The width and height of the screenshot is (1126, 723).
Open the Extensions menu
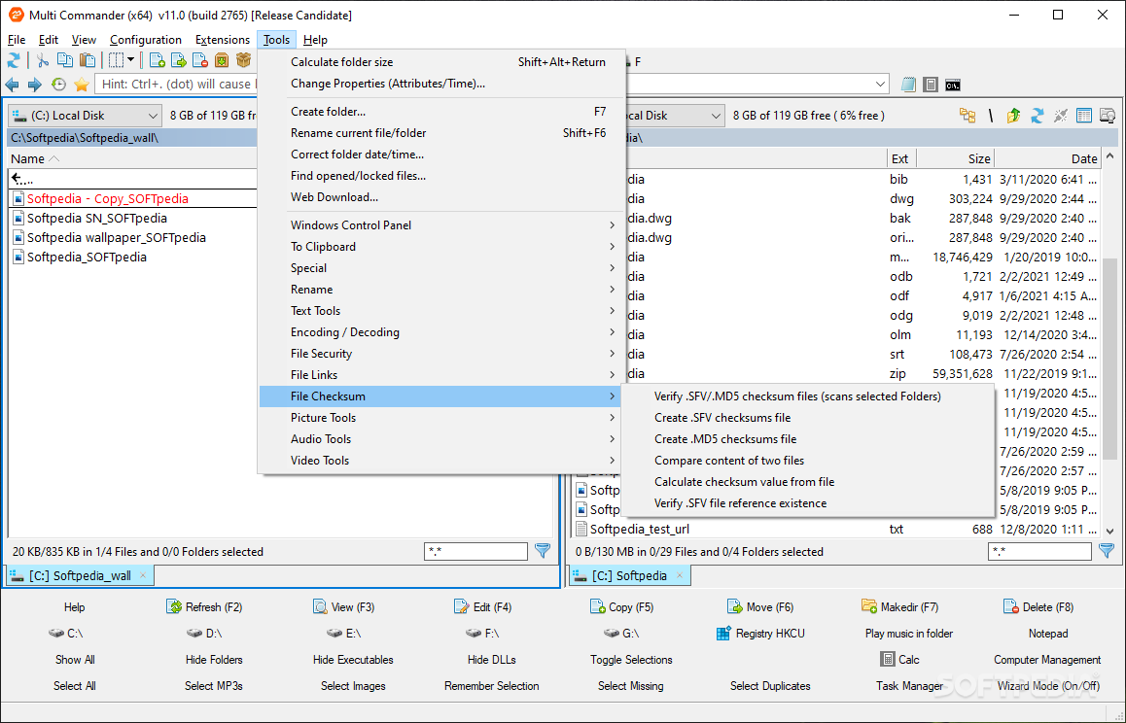pos(223,40)
